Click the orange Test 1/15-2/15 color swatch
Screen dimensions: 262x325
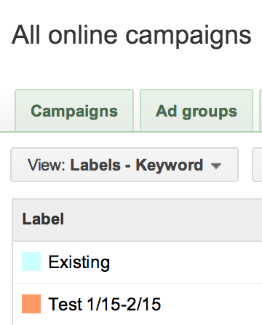pyautogui.click(x=31, y=304)
